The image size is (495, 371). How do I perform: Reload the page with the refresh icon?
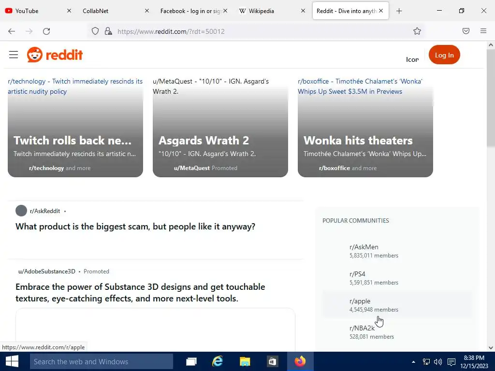pos(46,31)
